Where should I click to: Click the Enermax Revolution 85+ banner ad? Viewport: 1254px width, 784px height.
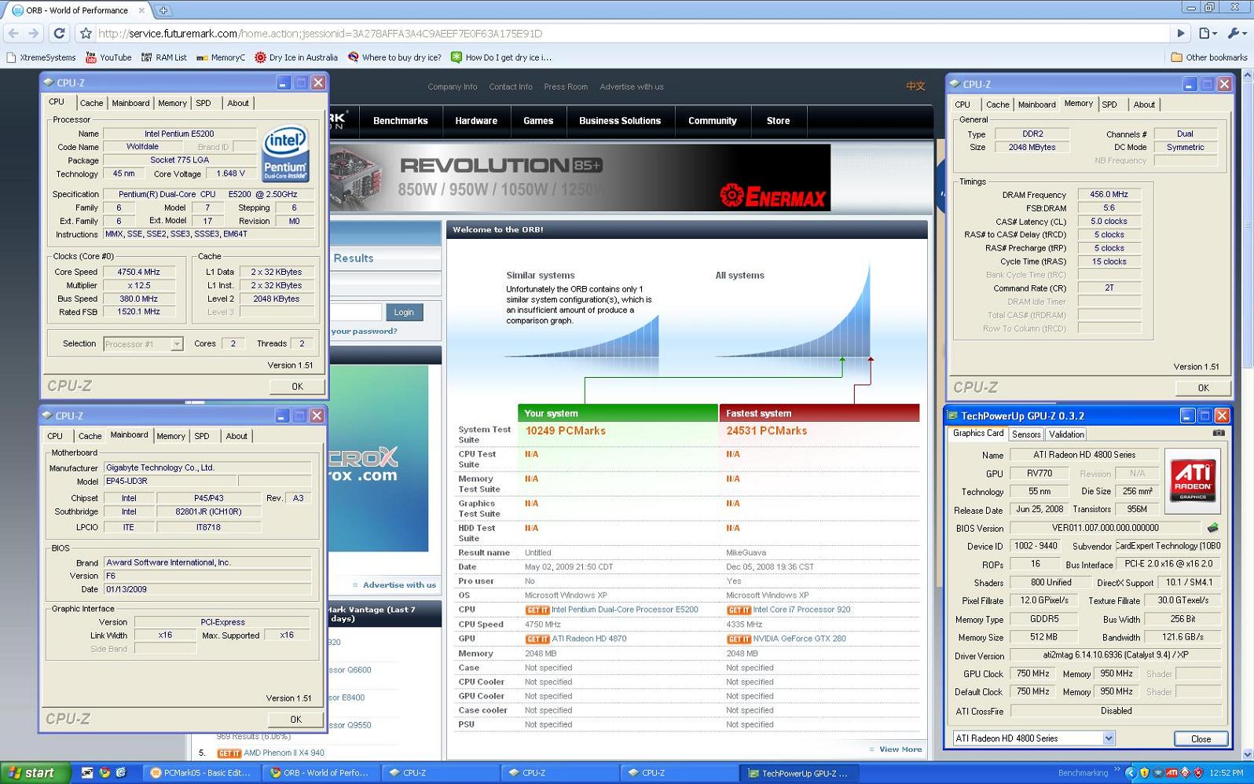coord(580,178)
